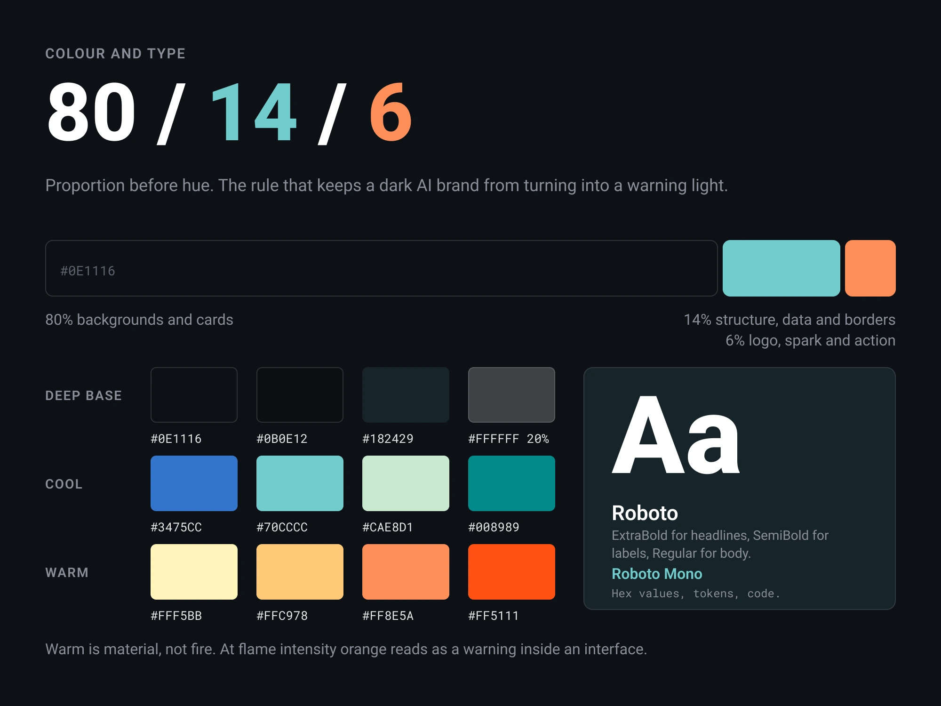Viewport: 941px width, 706px height.
Task: Choose the cream #FFF5BB swatch
Action: pos(194,572)
